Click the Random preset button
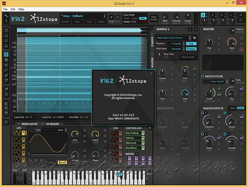Screen dimensions: 248x187 (65, 22)
